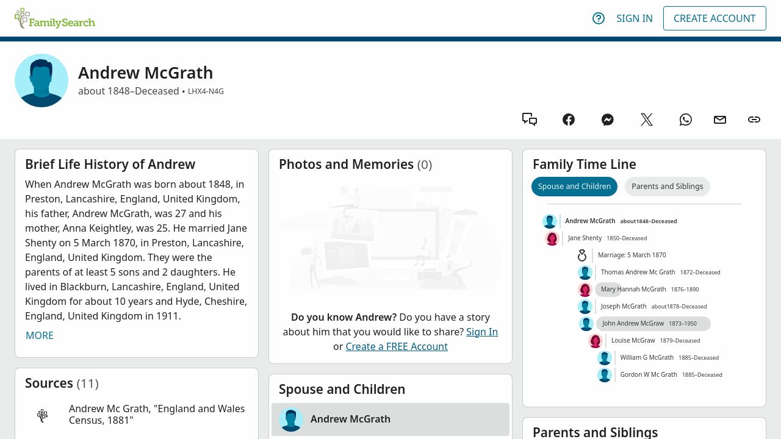Open the discussions chat bubbles icon
The image size is (781, 439).
(530, 120)
